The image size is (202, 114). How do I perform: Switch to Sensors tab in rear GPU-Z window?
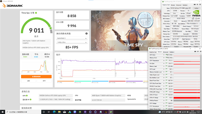(173, 5)
